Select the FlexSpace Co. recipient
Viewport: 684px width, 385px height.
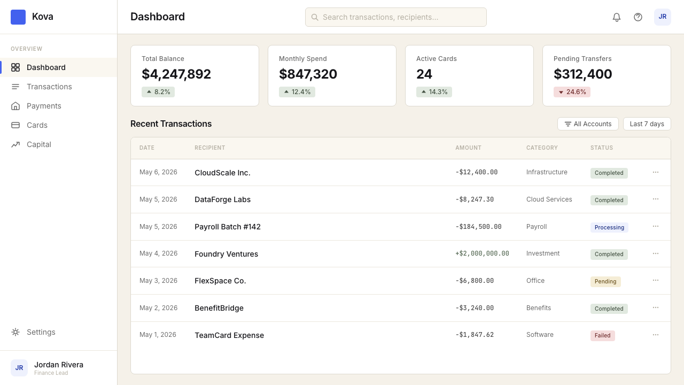point(220,281)
